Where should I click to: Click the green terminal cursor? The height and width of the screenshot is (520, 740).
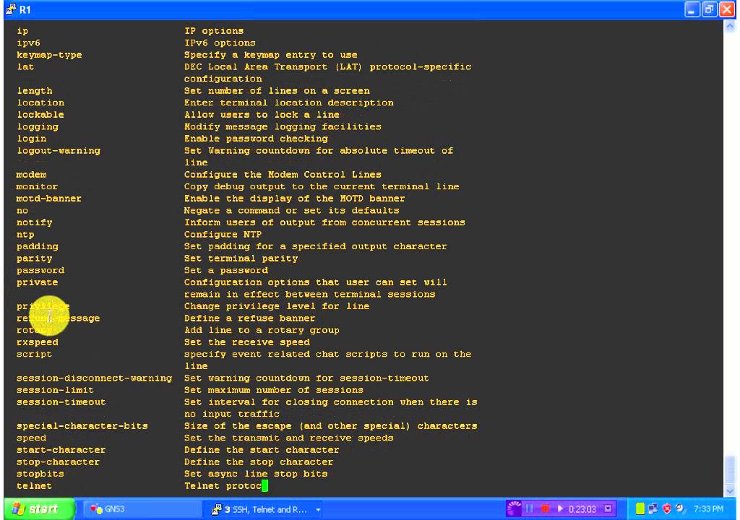(264, 485)
